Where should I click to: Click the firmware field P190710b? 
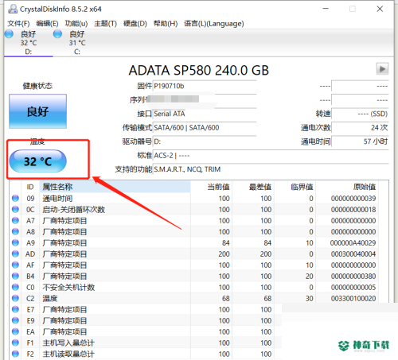(x=205, y=87)
